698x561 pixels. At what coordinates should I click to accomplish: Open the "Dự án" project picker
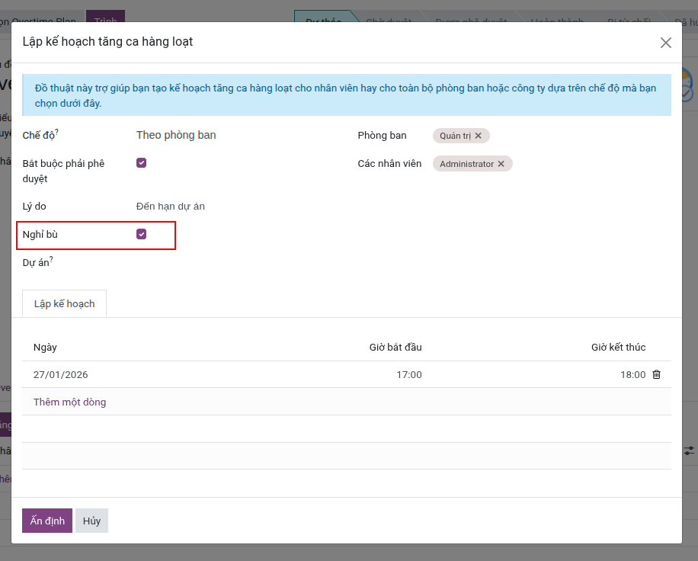[x=191, y=261]
